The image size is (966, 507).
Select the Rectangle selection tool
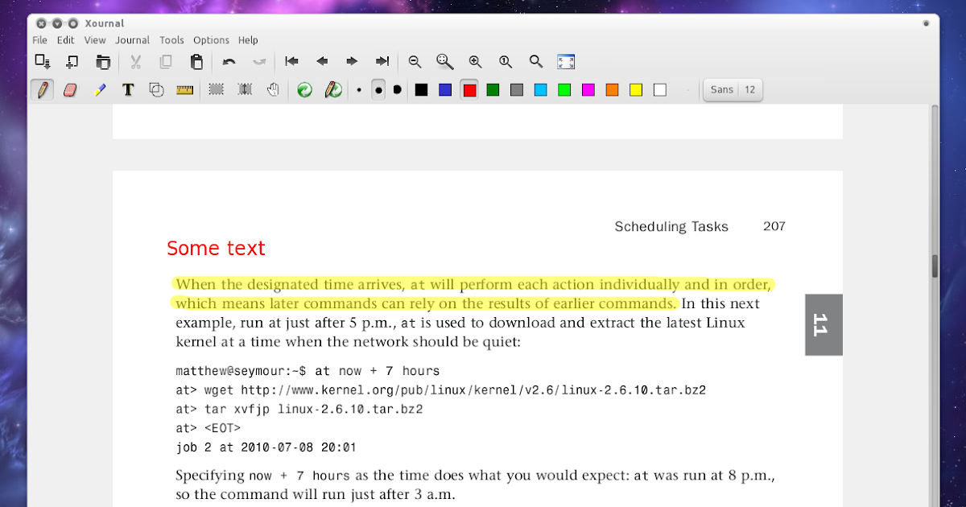[x=217, y=89]
